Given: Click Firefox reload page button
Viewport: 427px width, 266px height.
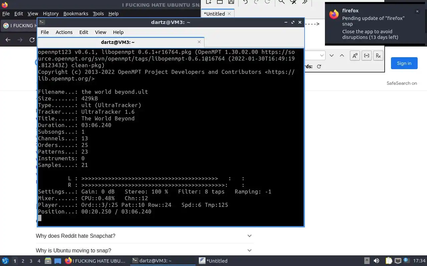Looking at the screenshot, I should (32, 40).
